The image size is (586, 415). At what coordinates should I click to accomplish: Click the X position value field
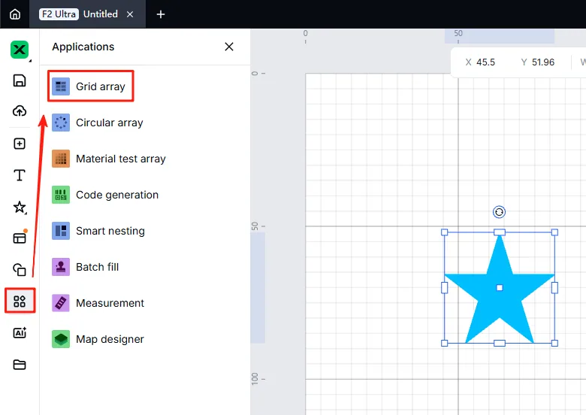485,62
